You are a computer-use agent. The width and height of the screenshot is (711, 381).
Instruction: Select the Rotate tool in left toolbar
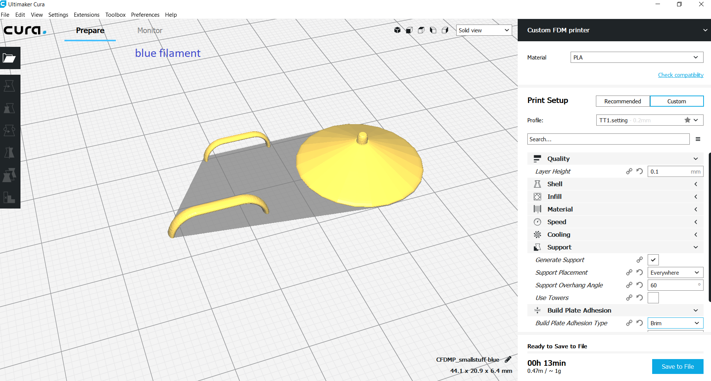[9, 130]
